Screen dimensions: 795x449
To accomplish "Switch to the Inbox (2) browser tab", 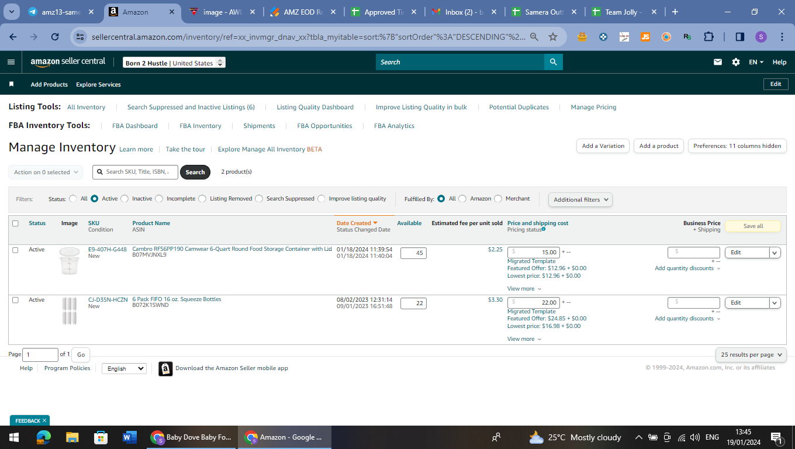I will pos(464,12).
